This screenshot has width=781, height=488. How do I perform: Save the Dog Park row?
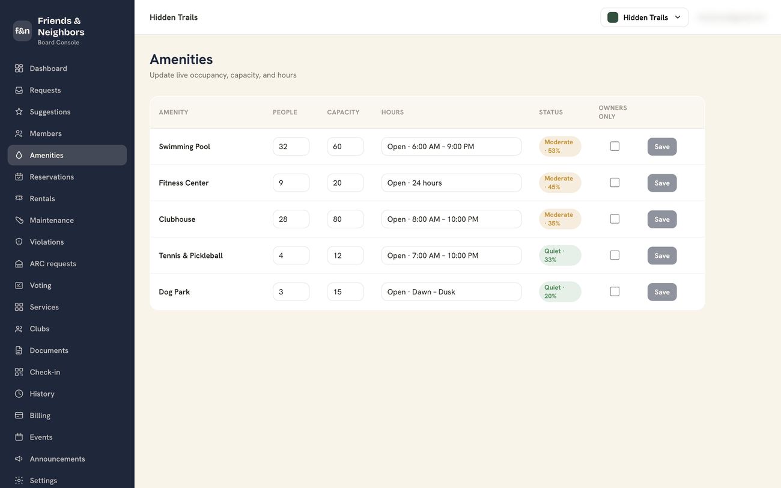(x=662, y=292)
